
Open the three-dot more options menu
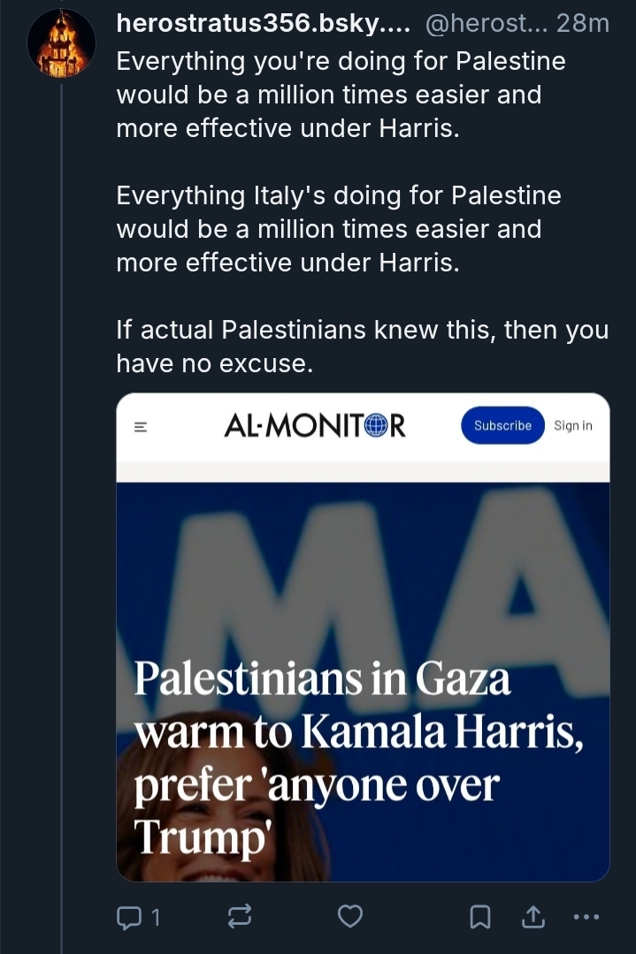pyautogui.click(x=586, y=917)
